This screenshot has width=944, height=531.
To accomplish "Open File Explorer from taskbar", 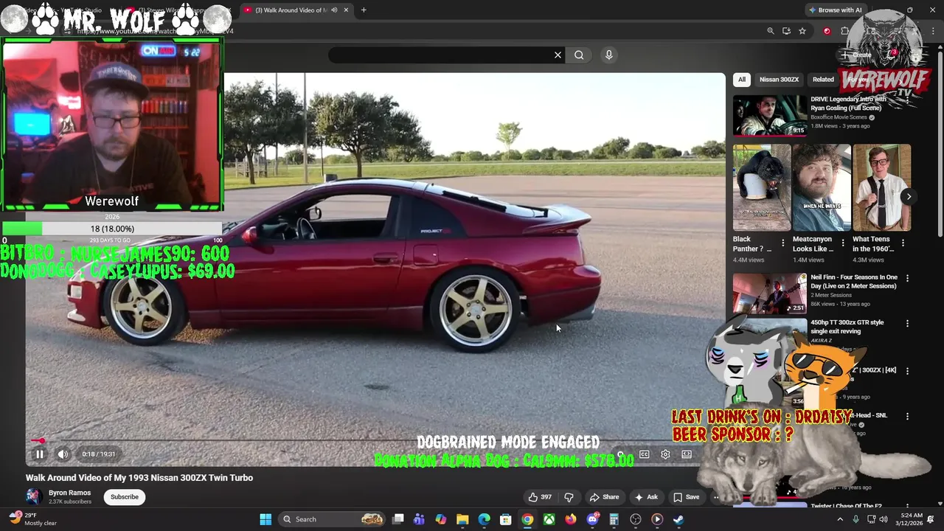I will pos(462,519).
